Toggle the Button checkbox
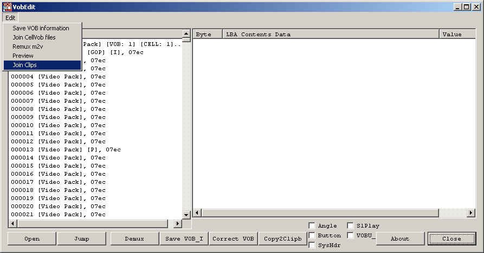Image resolution: width=484 pixels, height=253 pixels. [312, 236]
